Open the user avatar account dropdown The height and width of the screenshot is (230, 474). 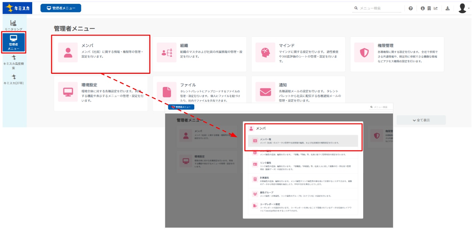tap(463, 8)
